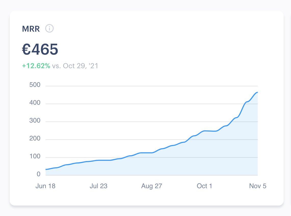Click the info icon beside MRR
This screenshot has width=291, height=216.
[49, 29]
